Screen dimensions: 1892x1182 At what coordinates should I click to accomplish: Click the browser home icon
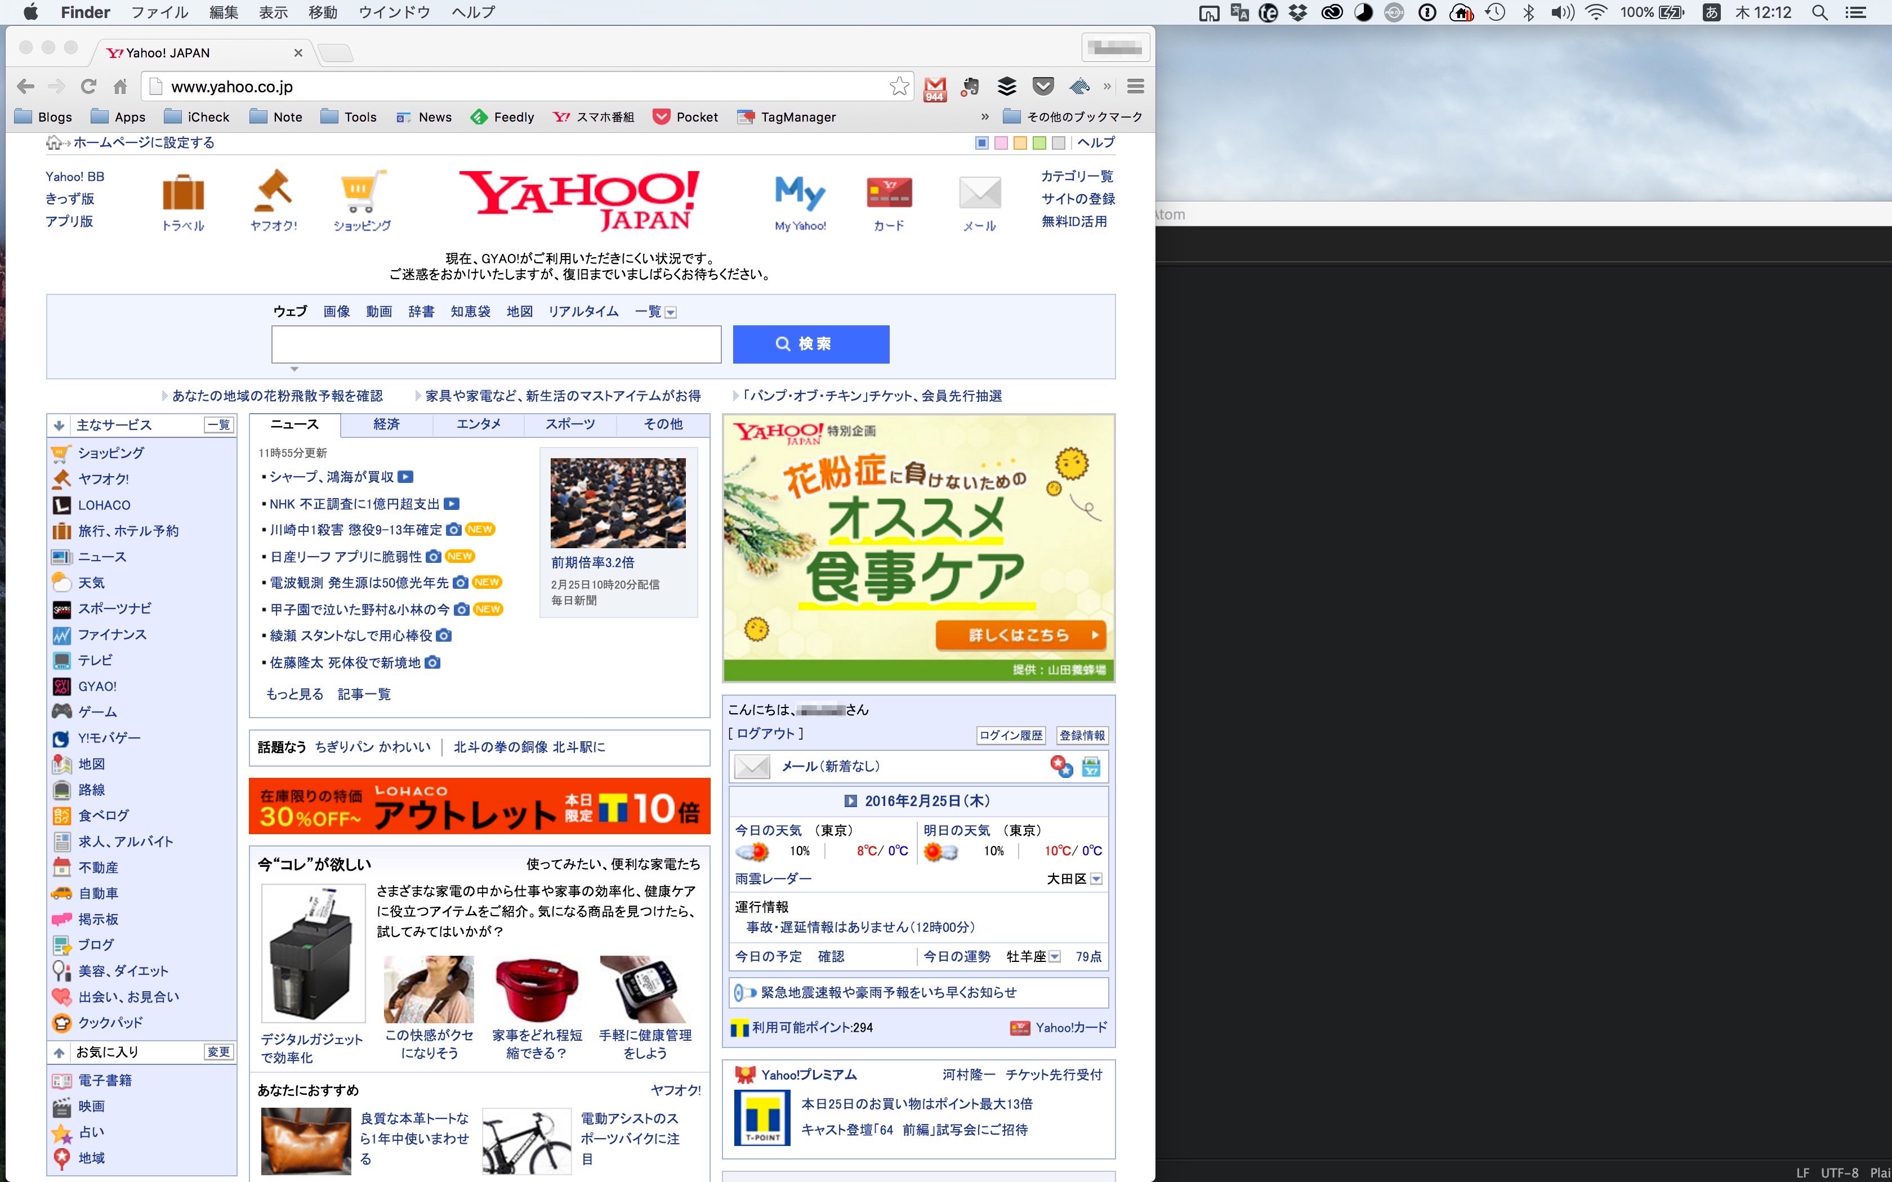(119, 86)
